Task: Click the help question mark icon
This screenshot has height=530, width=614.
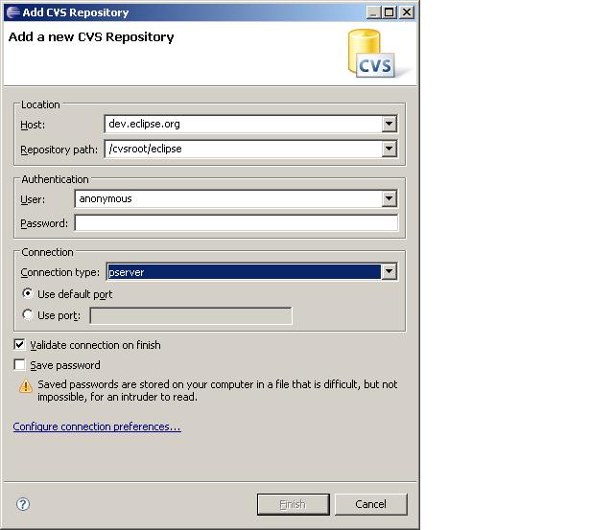Action: [23, 504]
